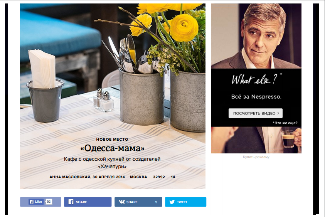Screen dimensions: 325x217
Task: Click the Facebook Like button
Action: (36, 202)
